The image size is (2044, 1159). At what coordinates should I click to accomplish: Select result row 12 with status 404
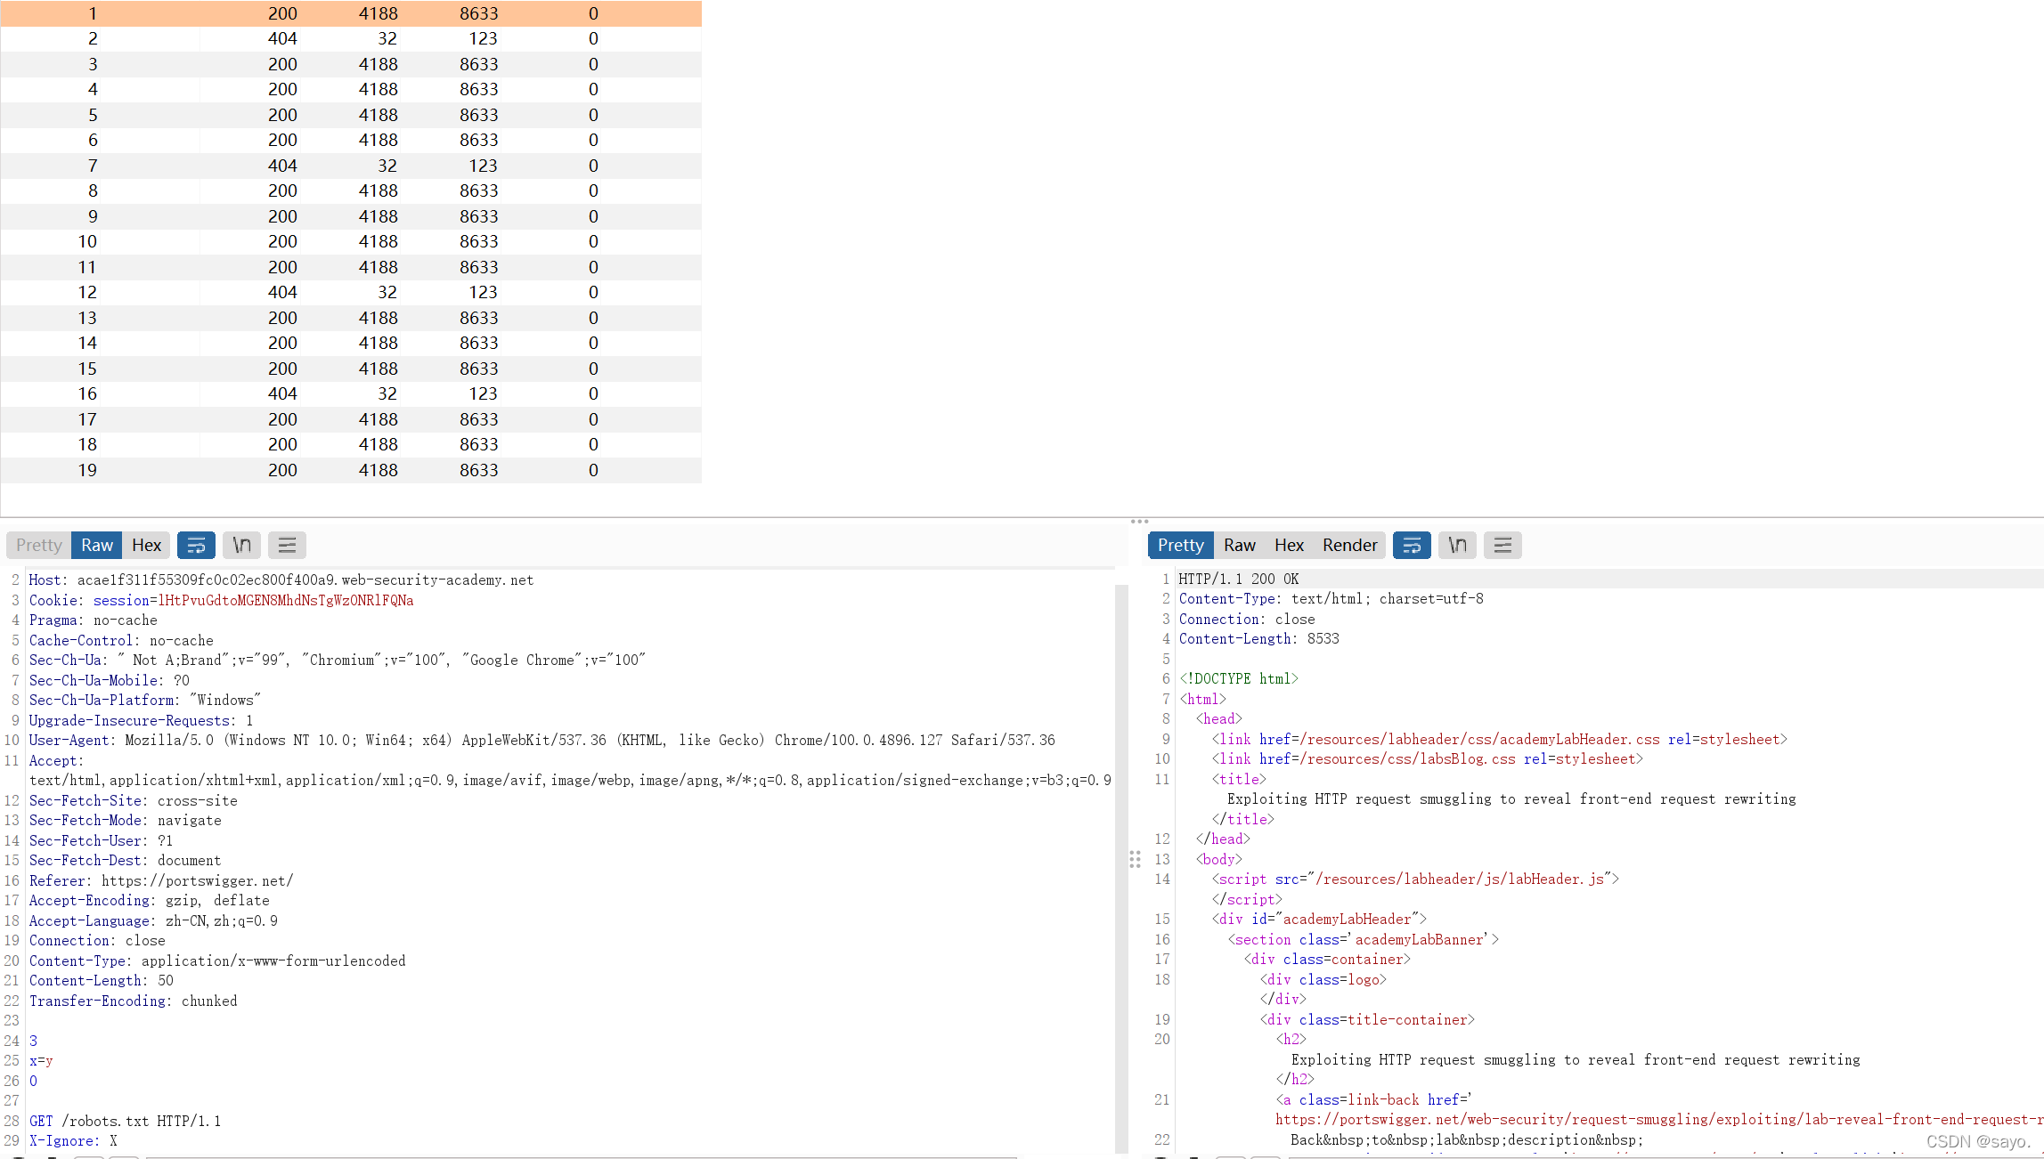(x=351, y=292)
